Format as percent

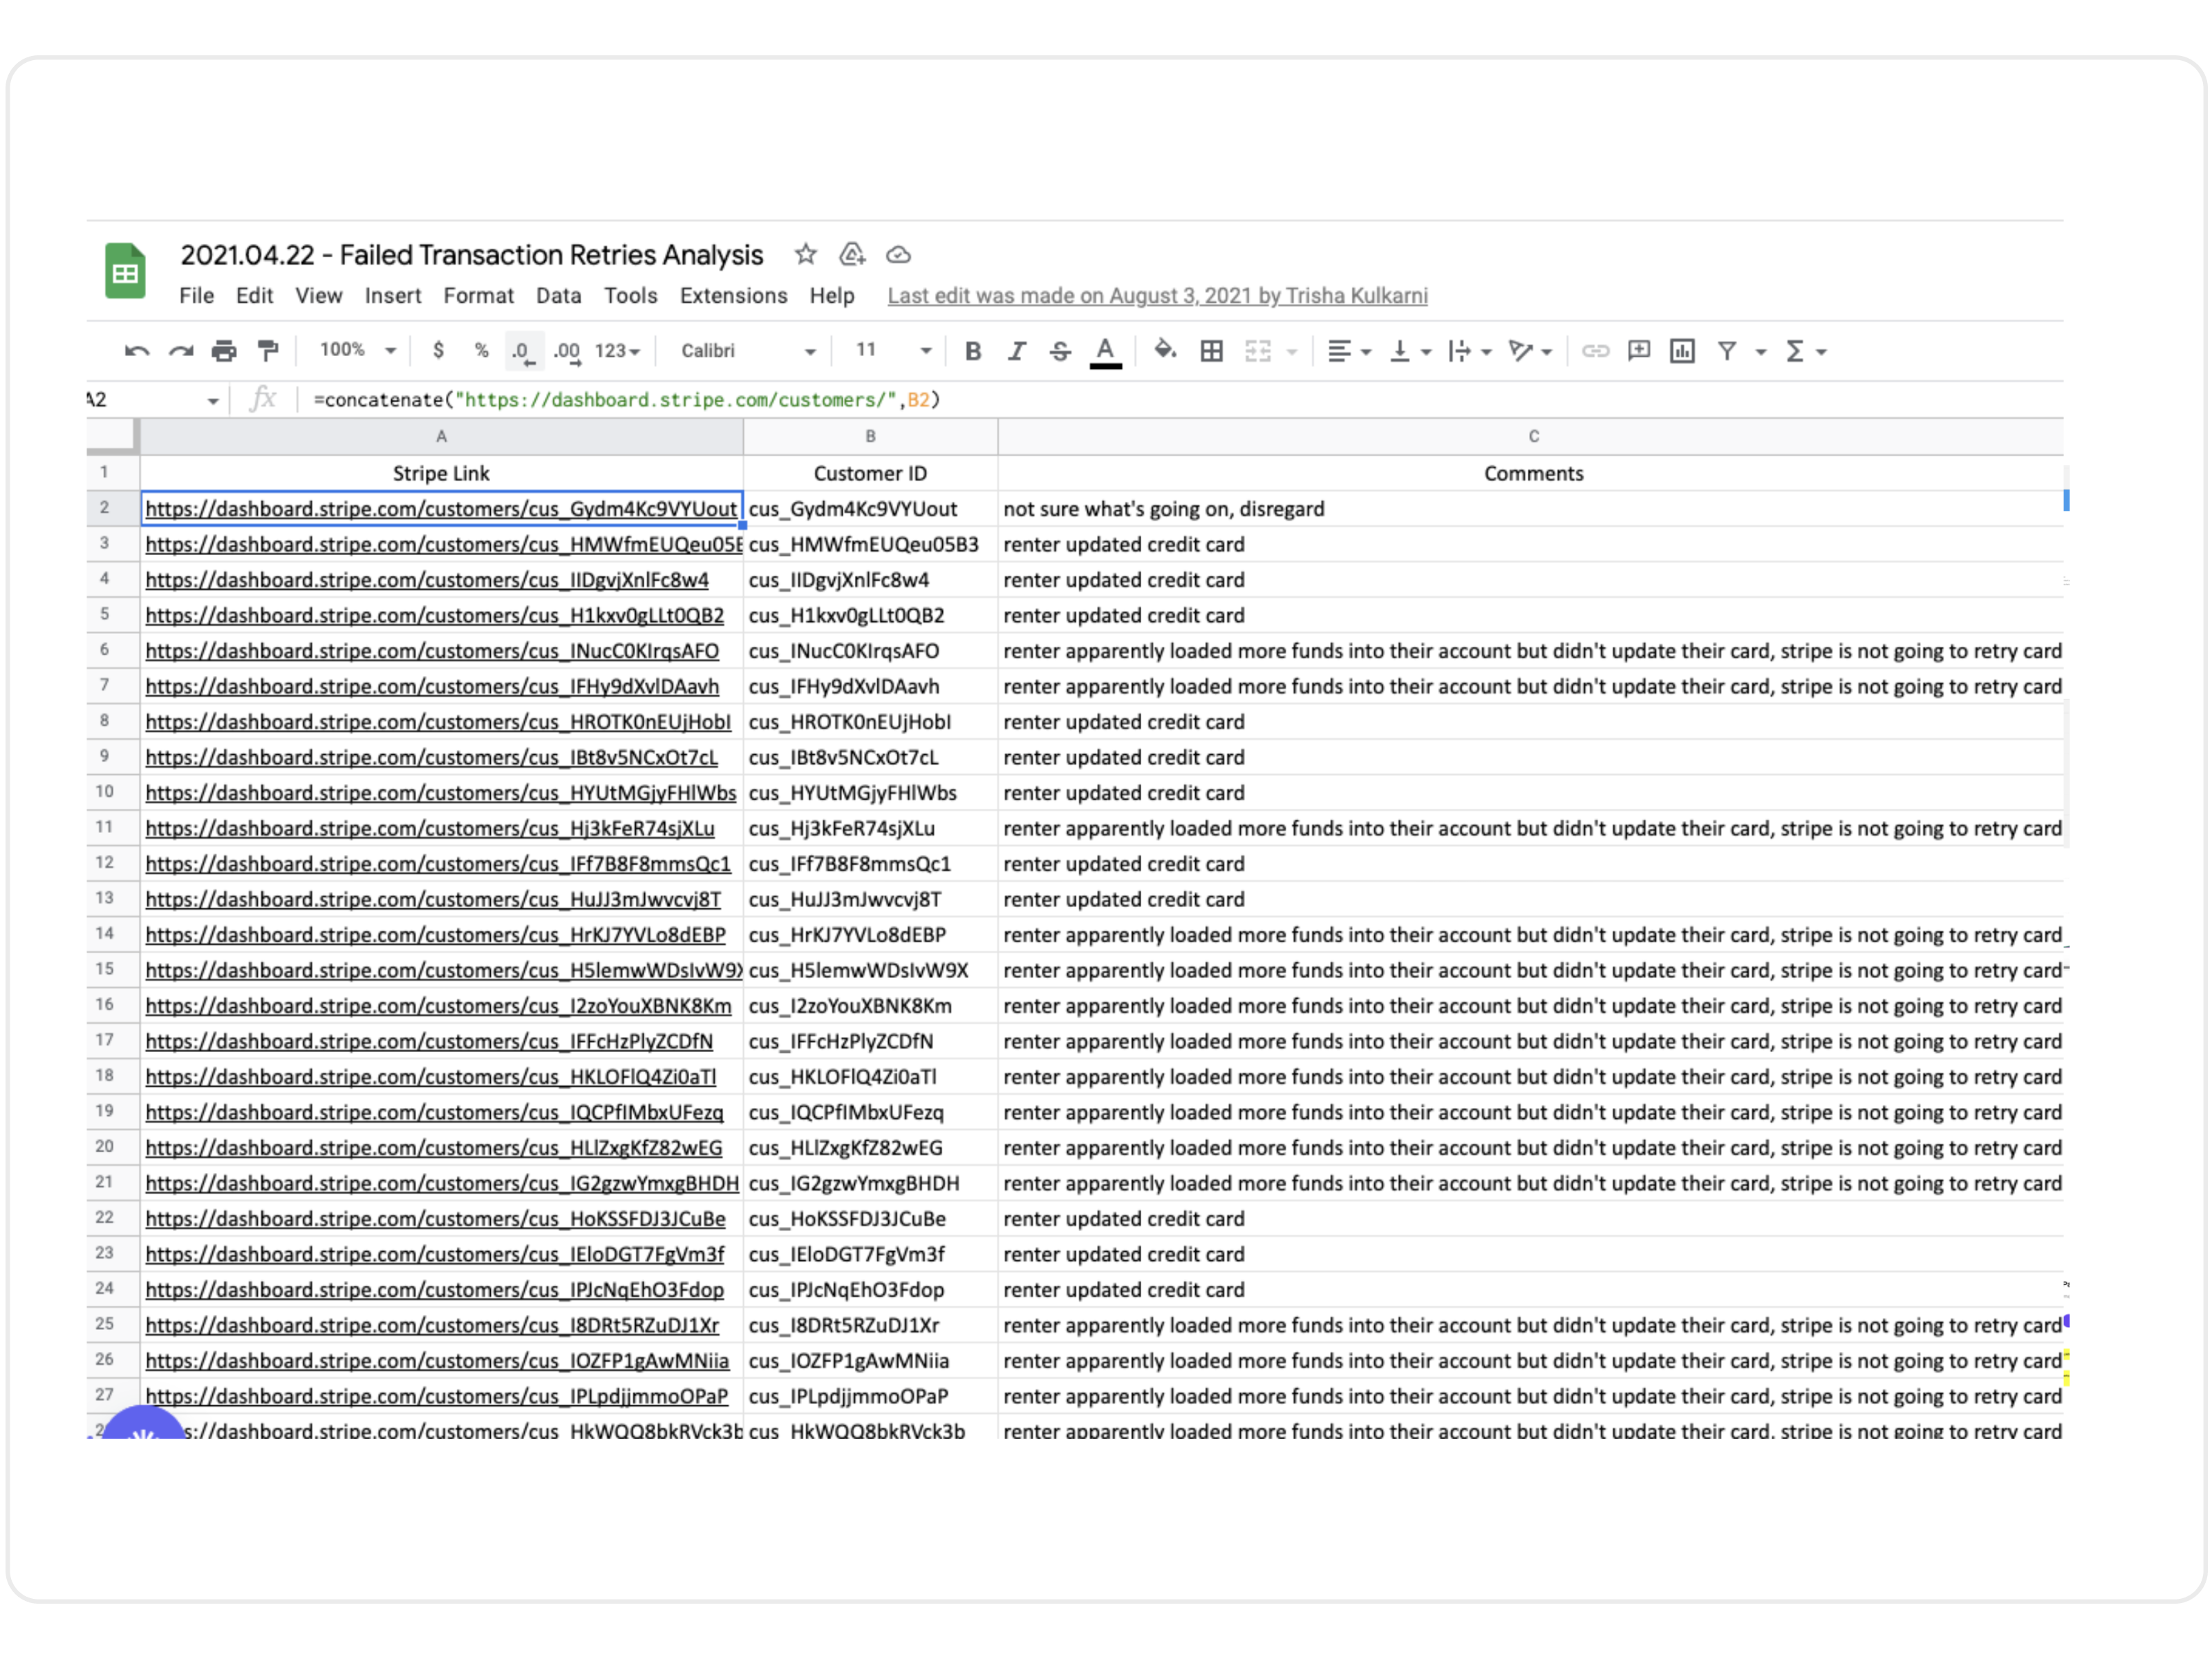(481, 350)
